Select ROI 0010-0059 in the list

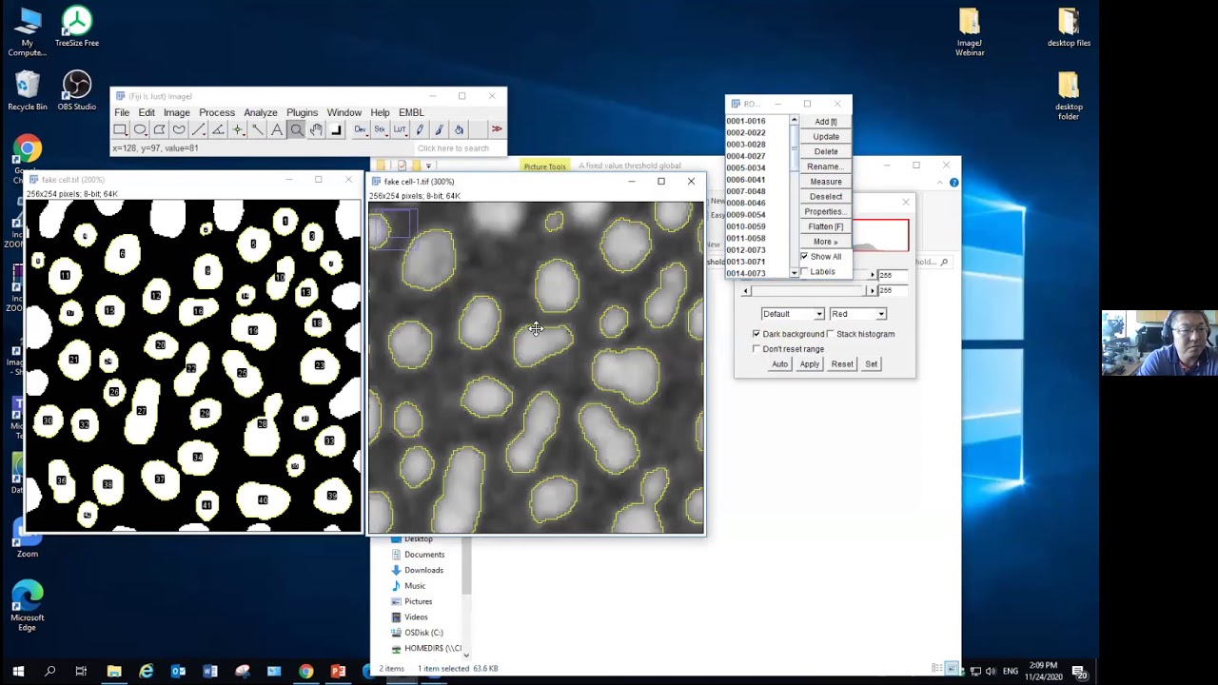746,226
